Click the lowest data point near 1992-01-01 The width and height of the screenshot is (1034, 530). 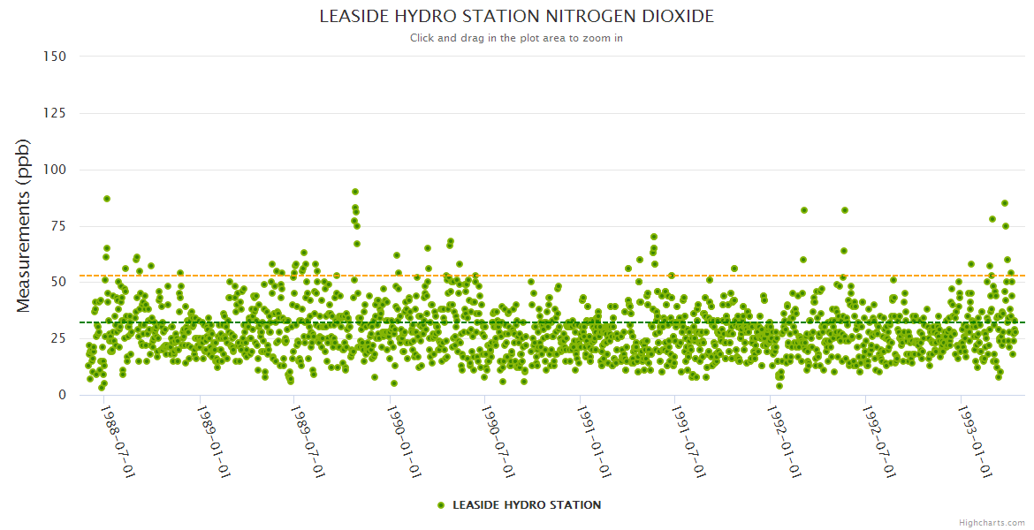[x=779, y=386]
